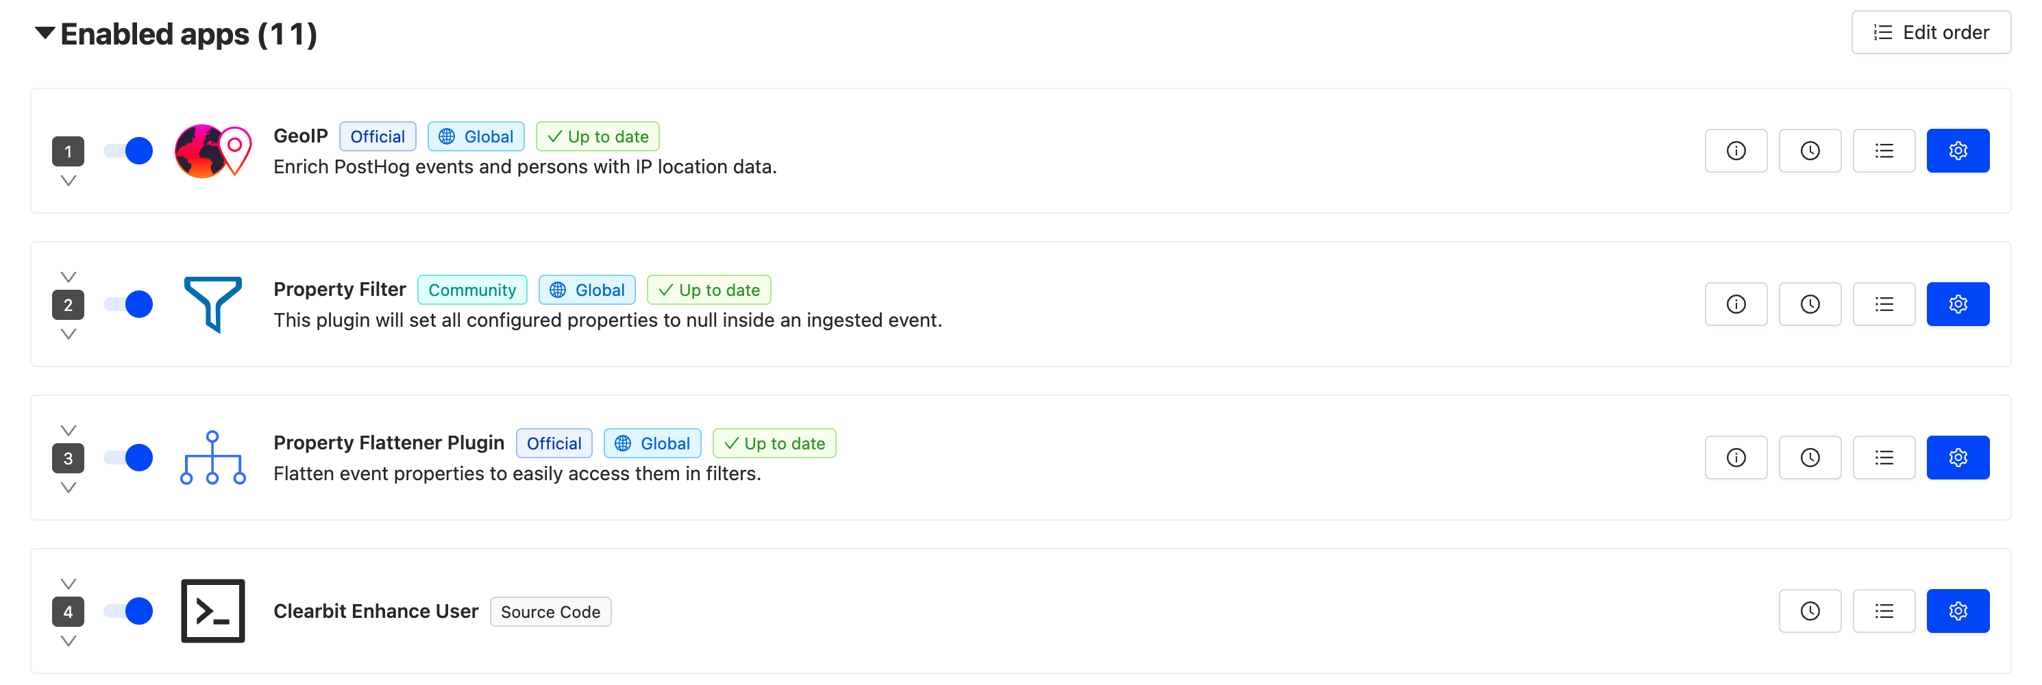
Task: Show Property Flattener Plugin info icon
Action: tap(1735, 458)
